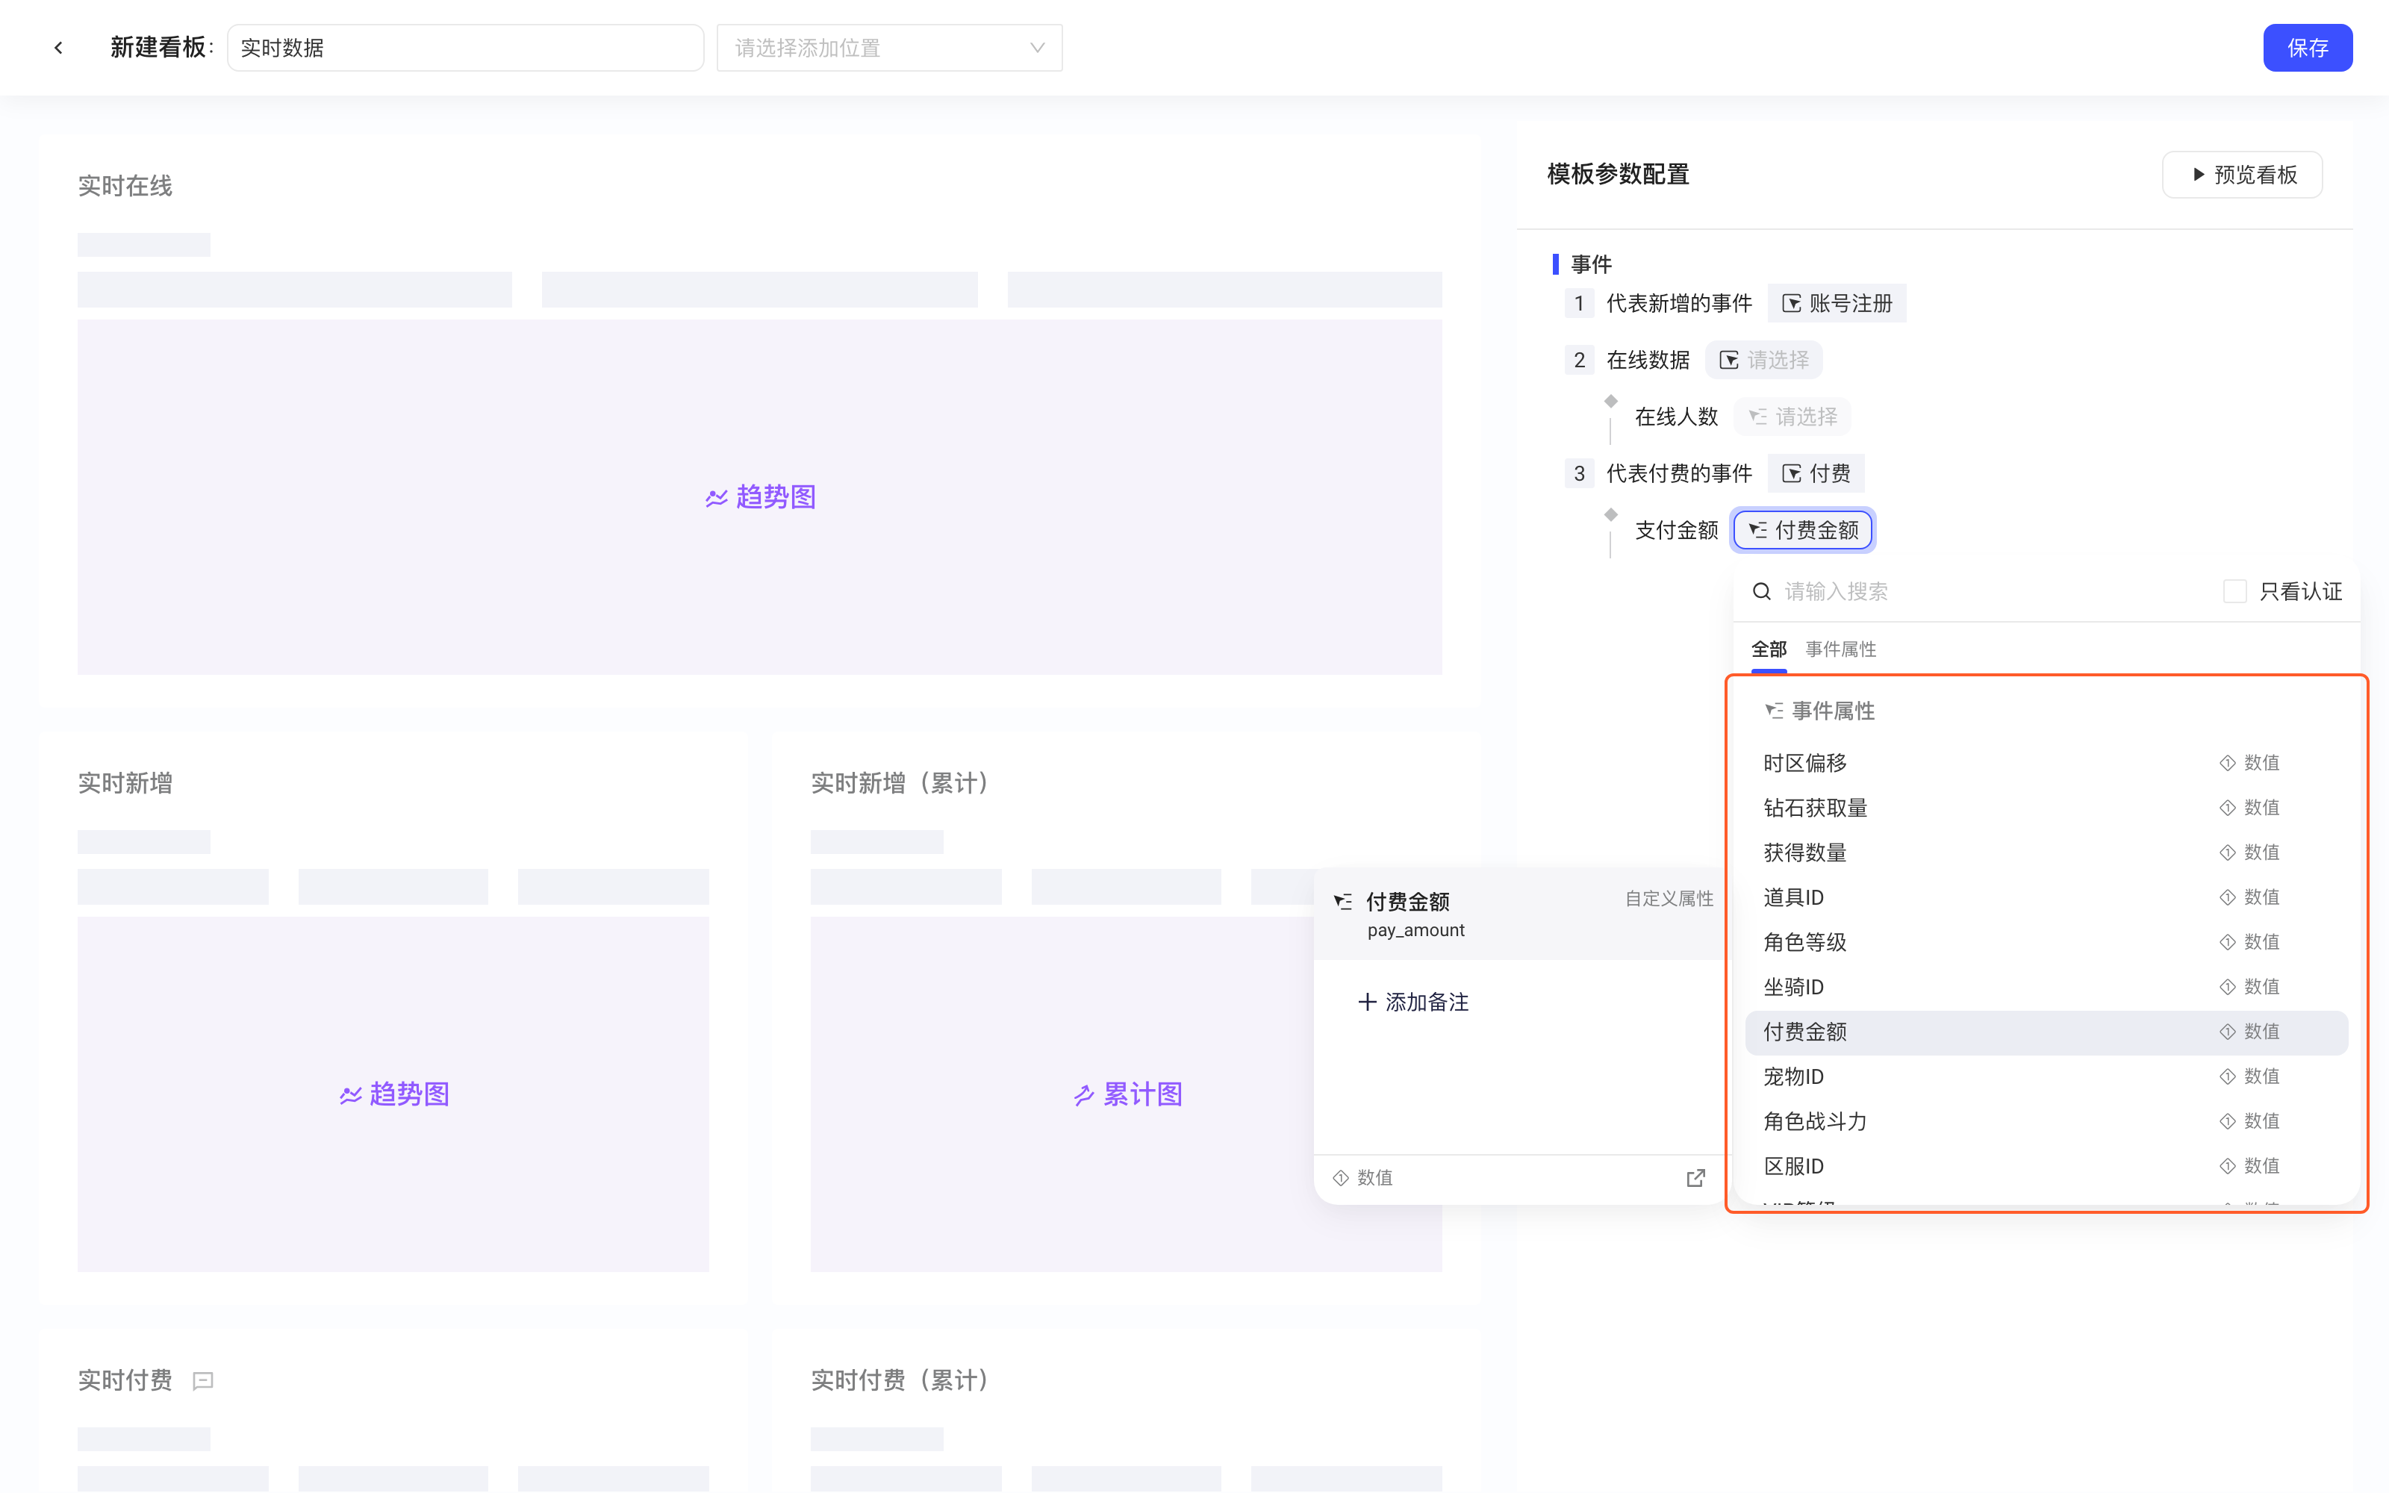
Task: Select 宠物ID from the property list
Action: [x=2046, y=1076]
